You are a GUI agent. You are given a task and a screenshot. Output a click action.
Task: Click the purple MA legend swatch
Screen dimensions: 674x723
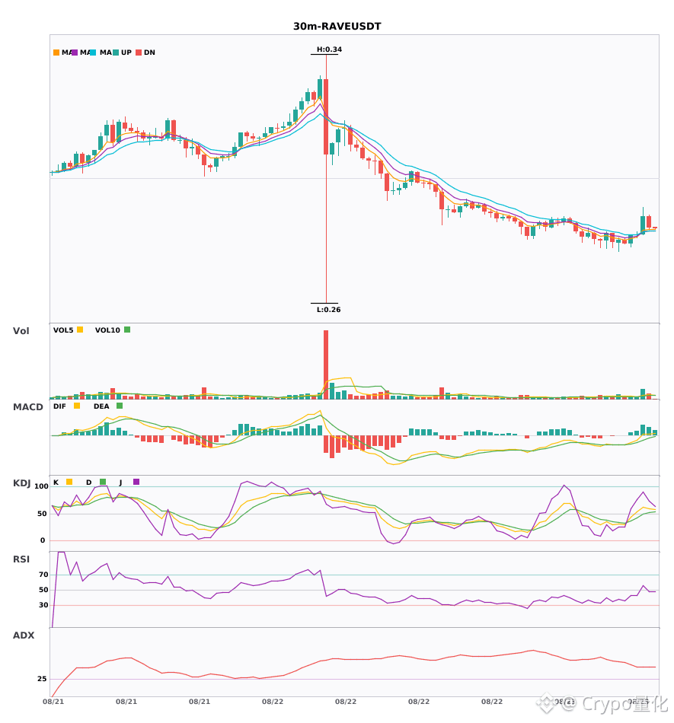coord(75,53)
